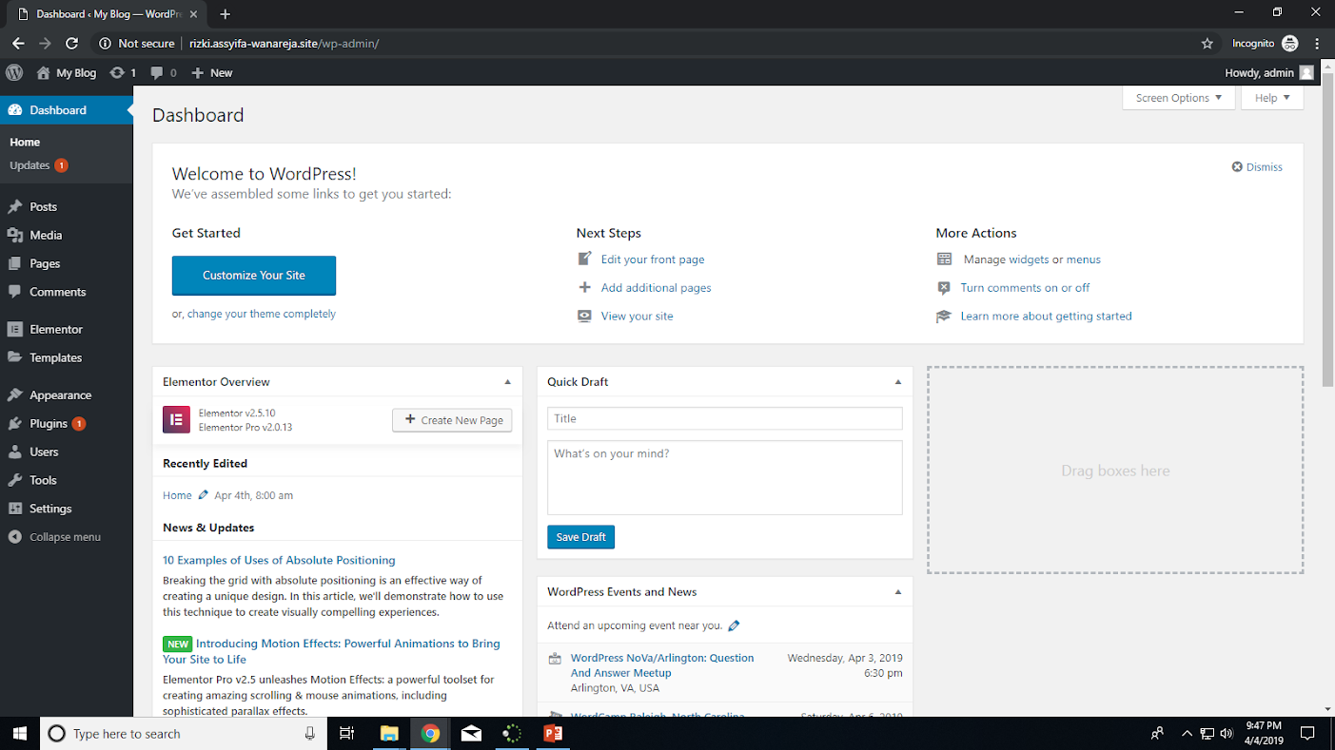Open the updates icon in admin bar
Viewport: 1335px width, 750px height.
pos(117,72)
